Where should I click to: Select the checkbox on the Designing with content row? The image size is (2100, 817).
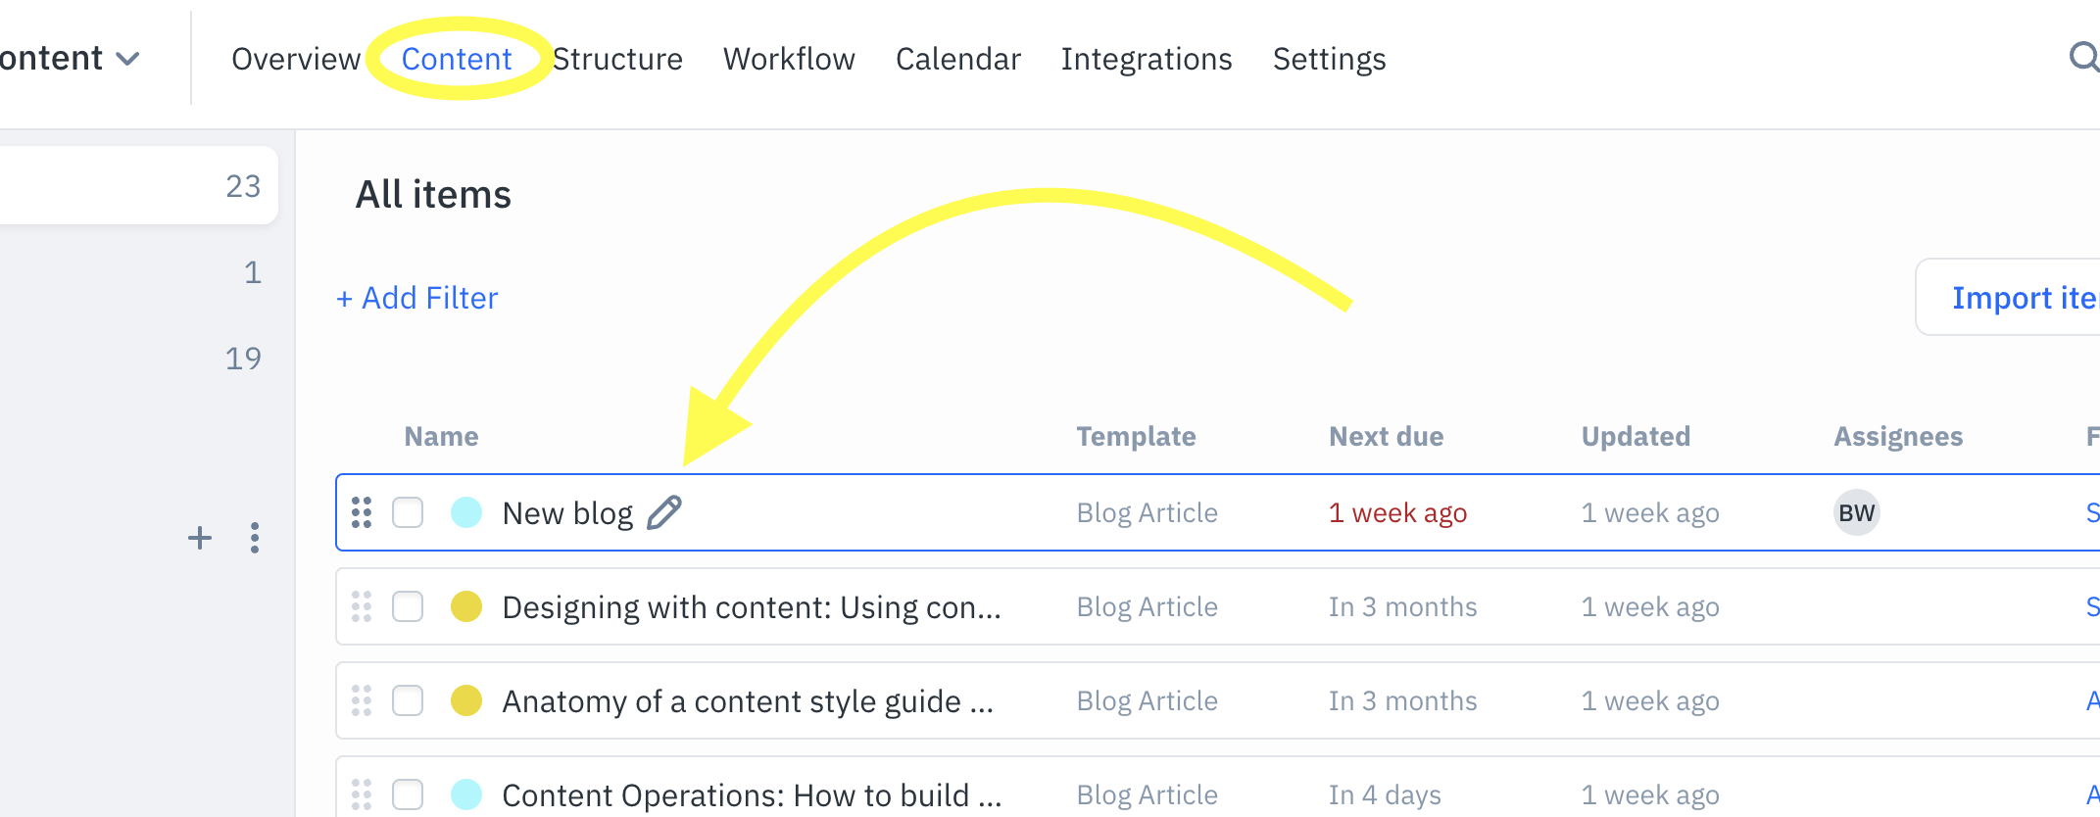pos(408,606)
